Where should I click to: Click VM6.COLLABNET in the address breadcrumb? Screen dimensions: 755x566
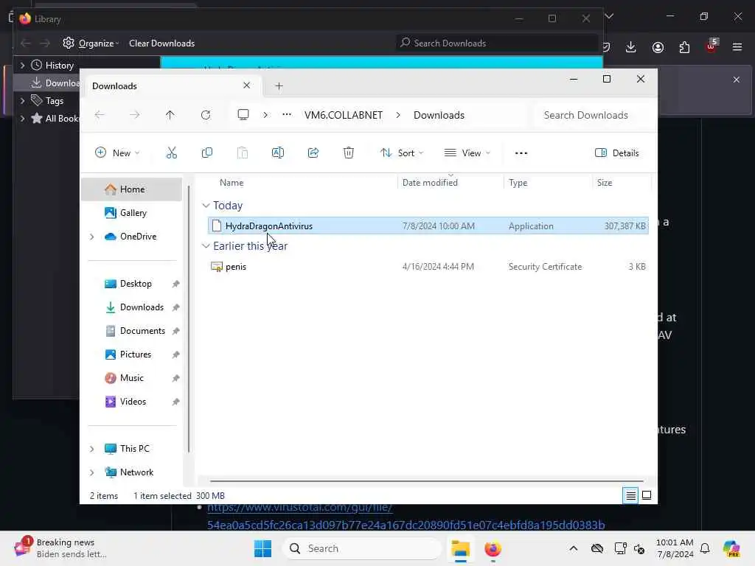(x=344, y=115)
